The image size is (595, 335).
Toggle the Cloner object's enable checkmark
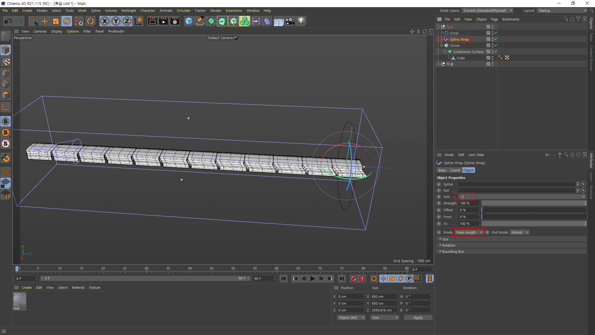496,45
